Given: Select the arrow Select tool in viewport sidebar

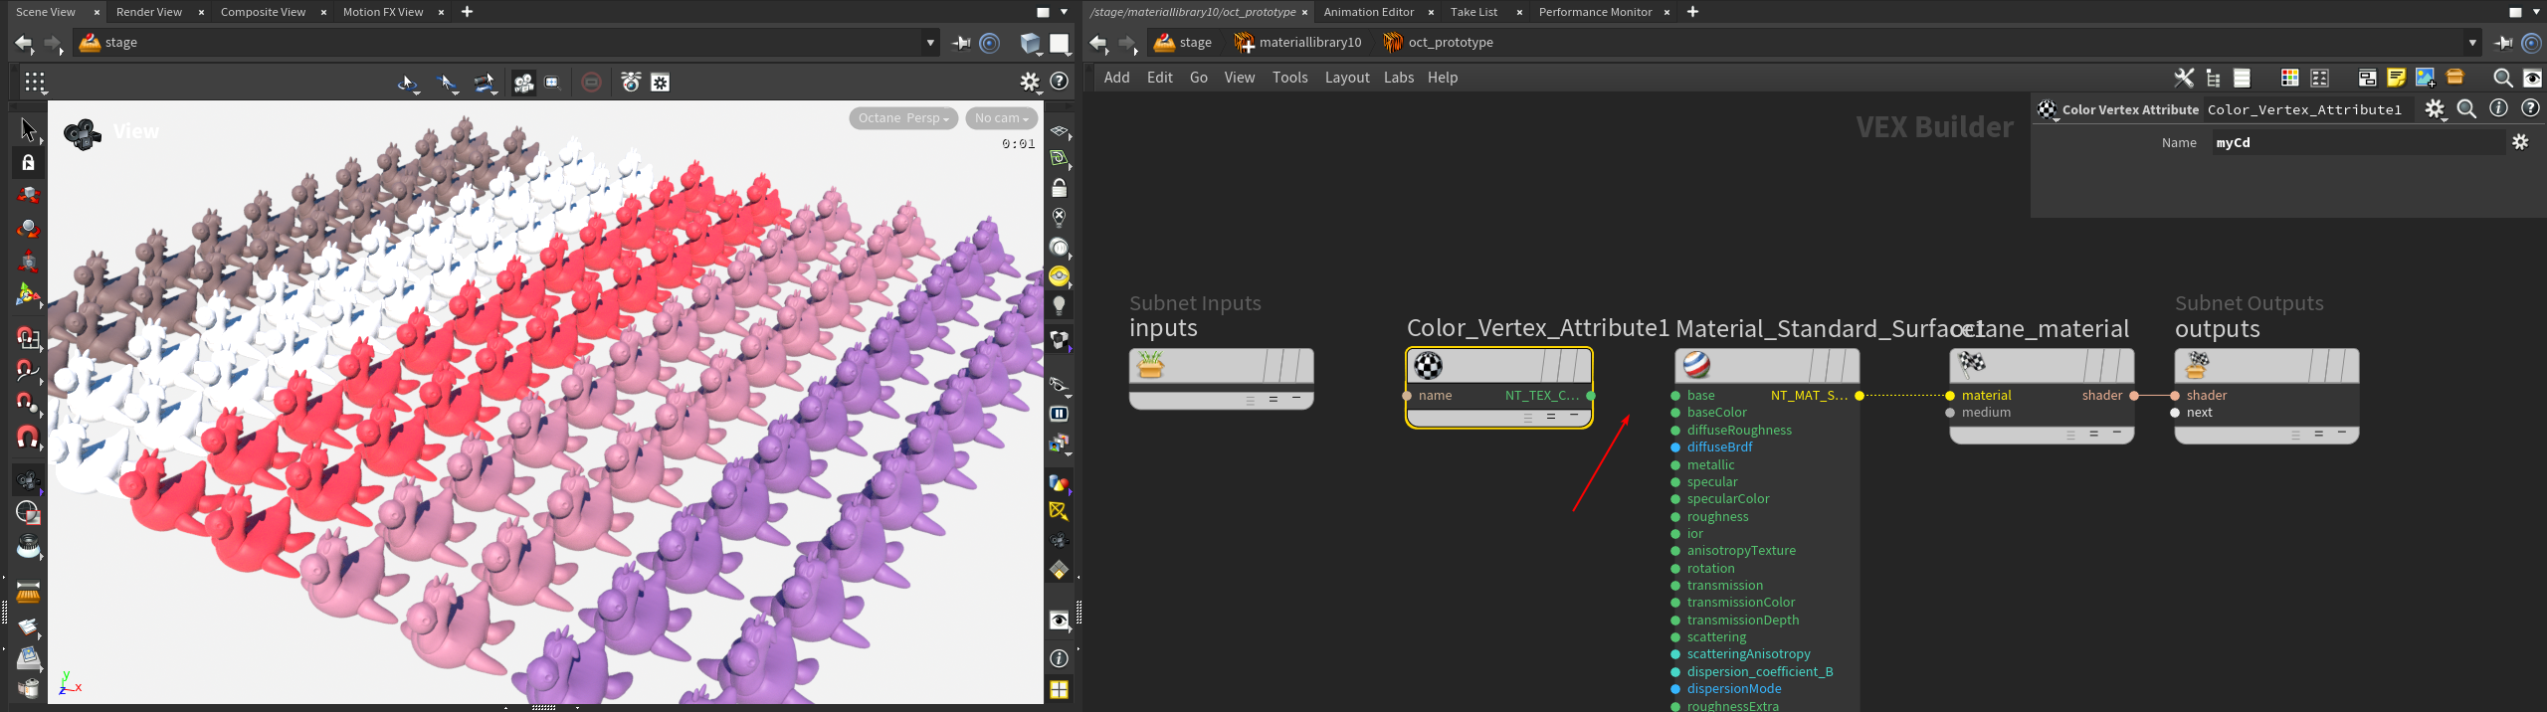Looking at the screenshot, I should click(28, 129).
